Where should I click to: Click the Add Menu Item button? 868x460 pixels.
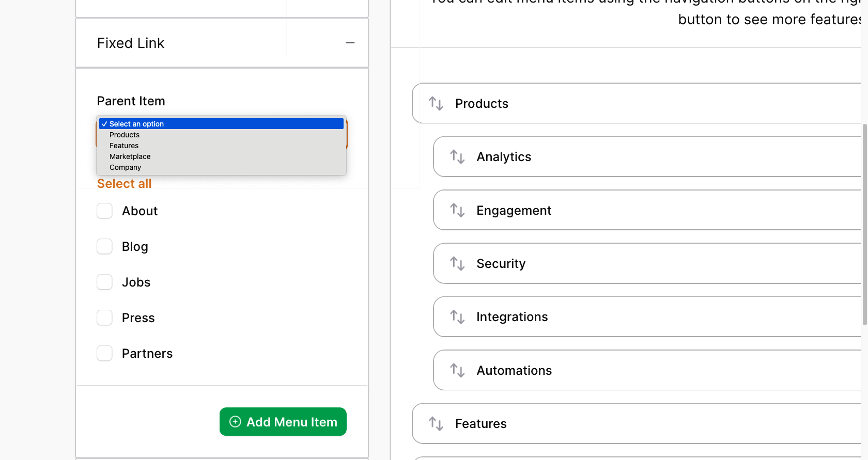[283, 422]
